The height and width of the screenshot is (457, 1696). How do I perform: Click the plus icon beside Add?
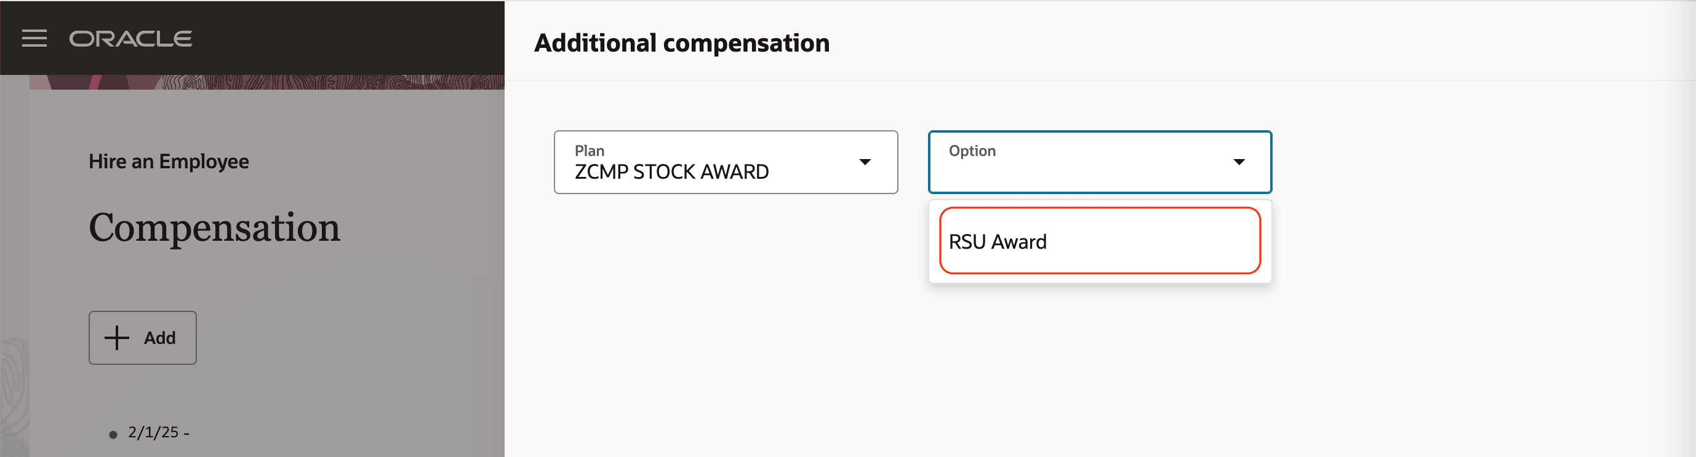tap(116, 338)
